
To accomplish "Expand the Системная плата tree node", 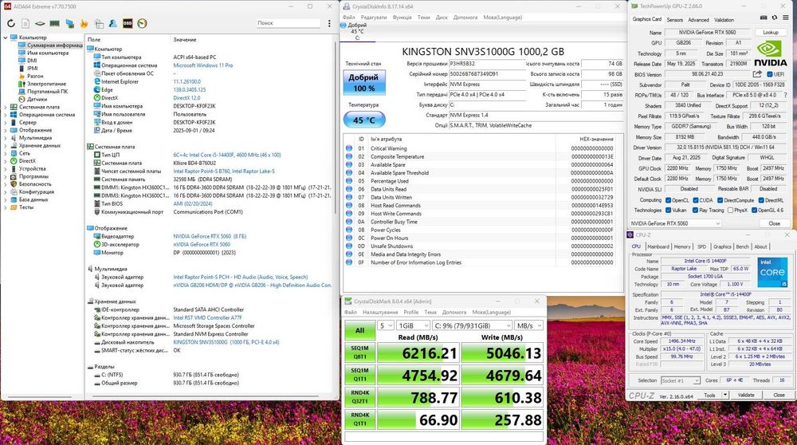I will [5, 107].
